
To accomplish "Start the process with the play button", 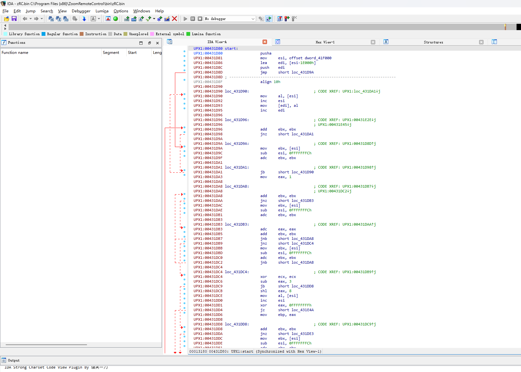I will [x=185, y=19].
